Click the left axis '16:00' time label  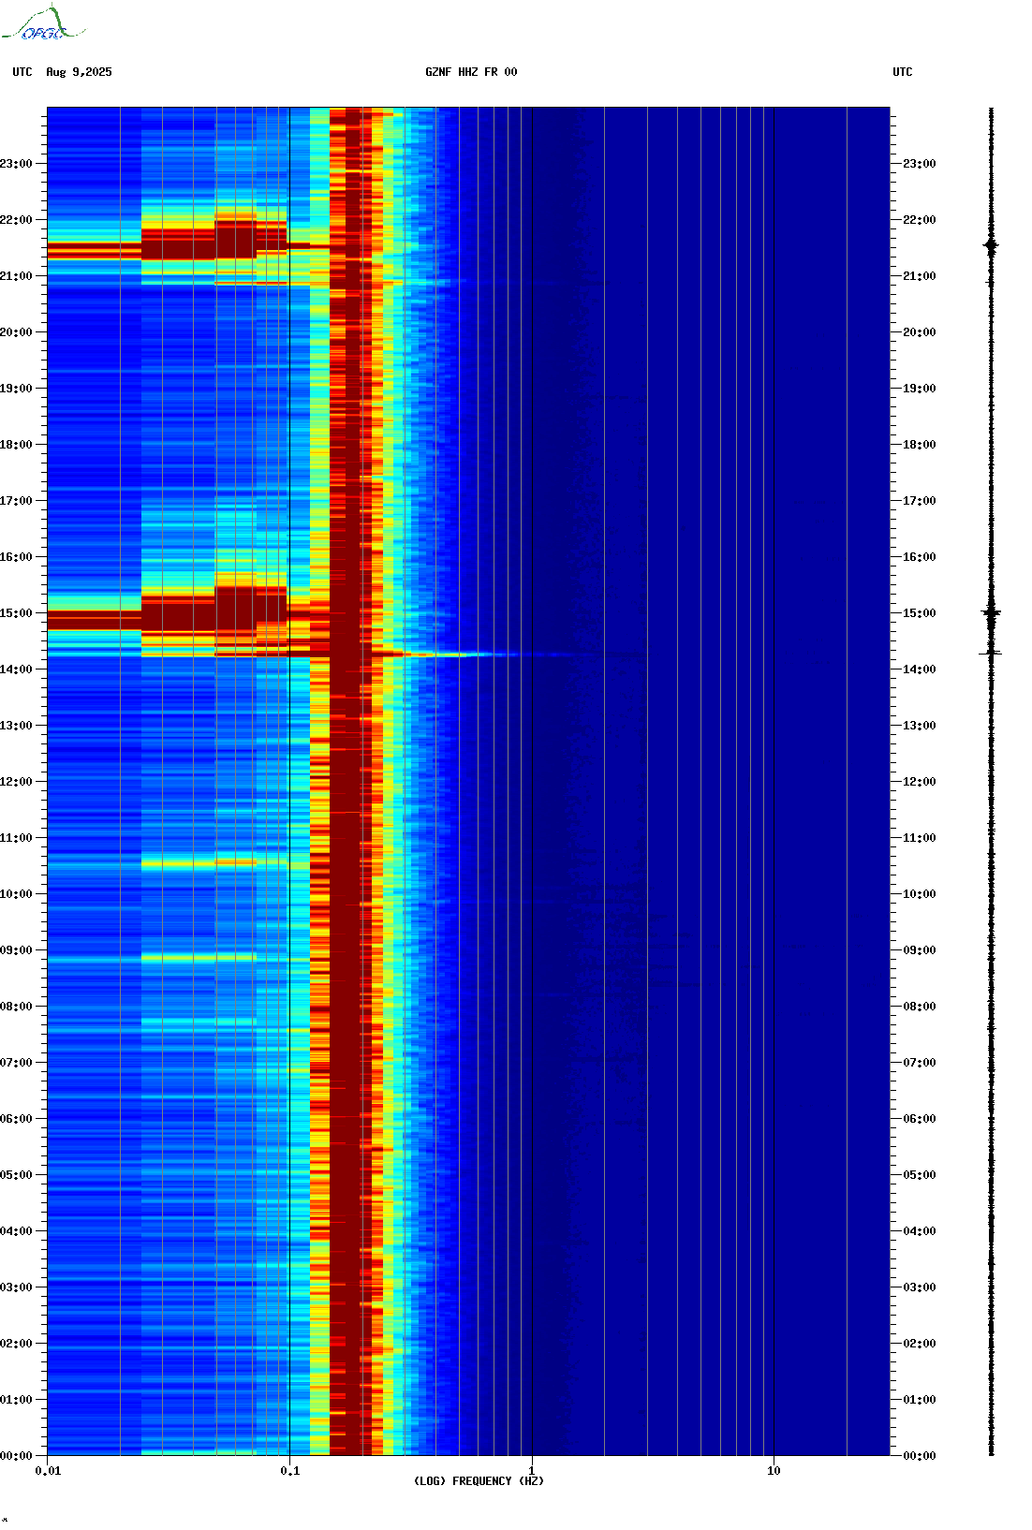(16, 557)
